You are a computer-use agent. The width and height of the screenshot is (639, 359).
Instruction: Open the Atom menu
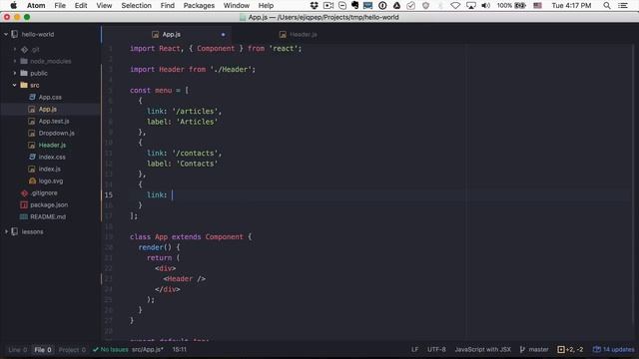[36, 6]
